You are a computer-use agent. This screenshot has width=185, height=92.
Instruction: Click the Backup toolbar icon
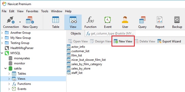pyautogui.click(x=177, y=20)
